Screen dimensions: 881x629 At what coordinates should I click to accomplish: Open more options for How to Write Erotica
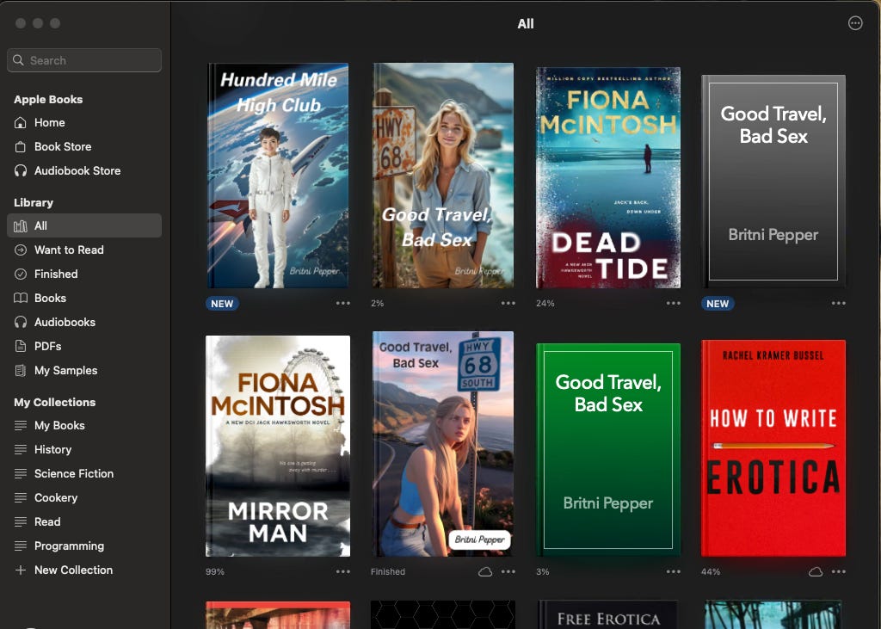pyautogui.click(x=838, y=571)
